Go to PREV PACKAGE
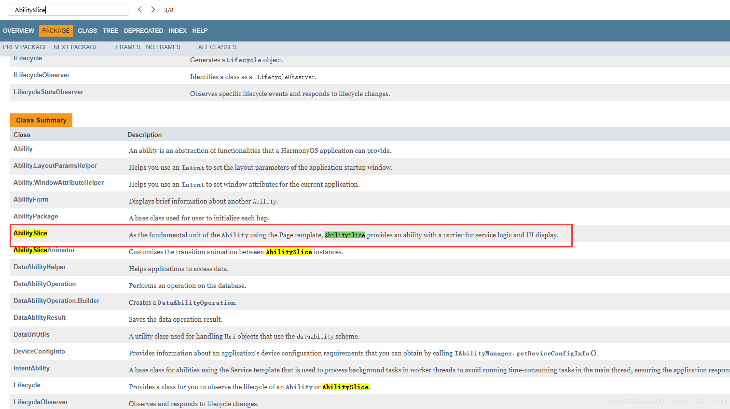 25,47
